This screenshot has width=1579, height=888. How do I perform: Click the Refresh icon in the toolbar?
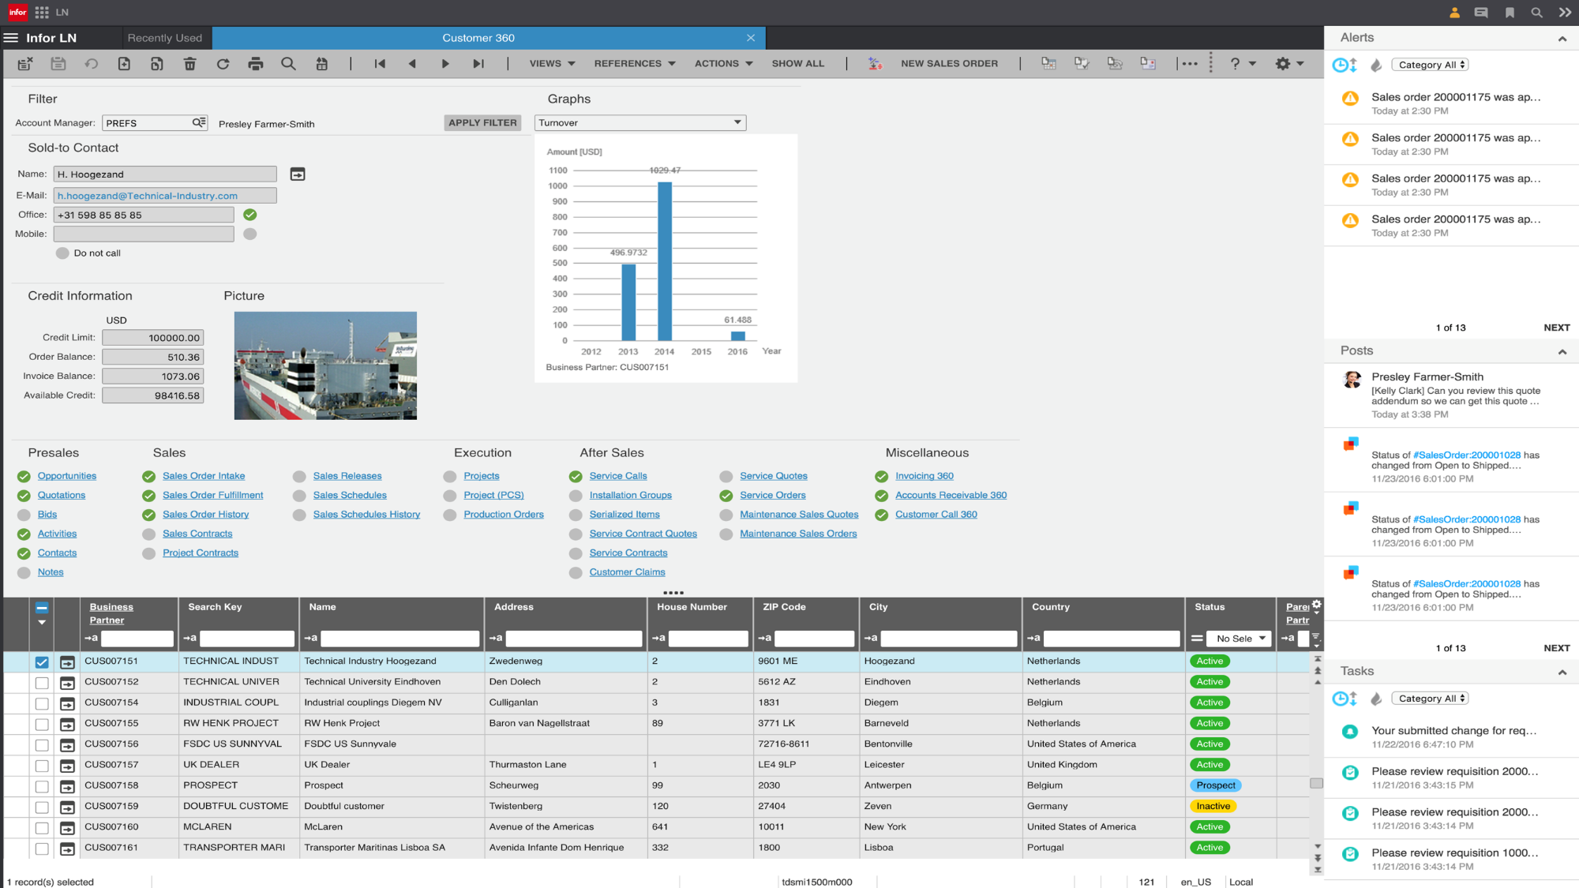[x=223, y=64]
